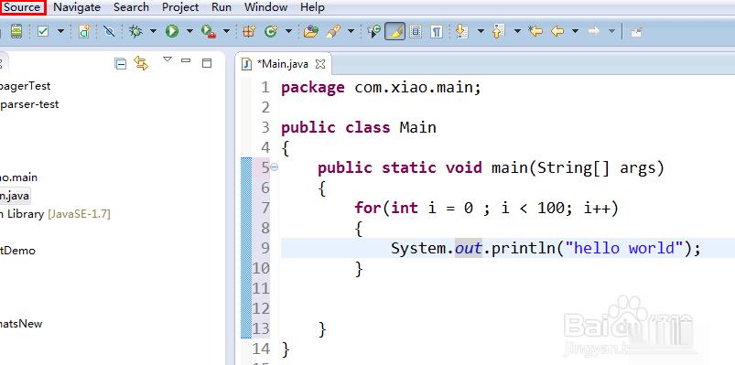Click the Open Type folder icon
Screen dimensions: 735x365
[x=311, y=31]
